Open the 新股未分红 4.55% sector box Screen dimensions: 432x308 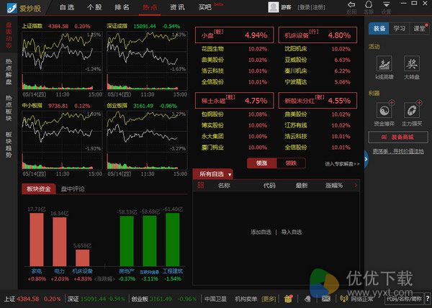[318, 101]
